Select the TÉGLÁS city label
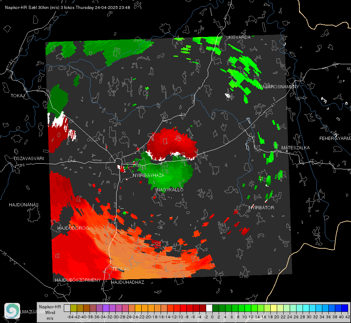 point(121,269)
